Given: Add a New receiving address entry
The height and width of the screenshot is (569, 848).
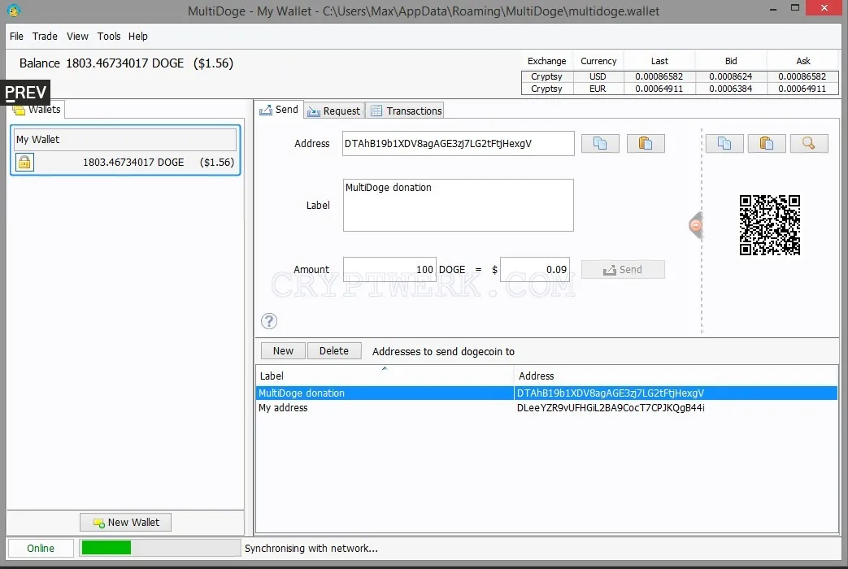Looking at the screenshot, I should click(283, 351).
